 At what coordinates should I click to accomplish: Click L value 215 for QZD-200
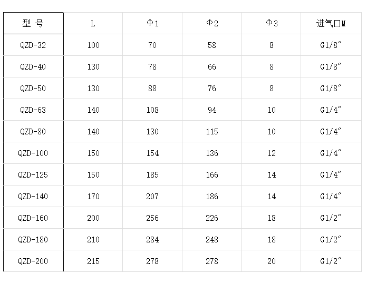coord(93,261)
